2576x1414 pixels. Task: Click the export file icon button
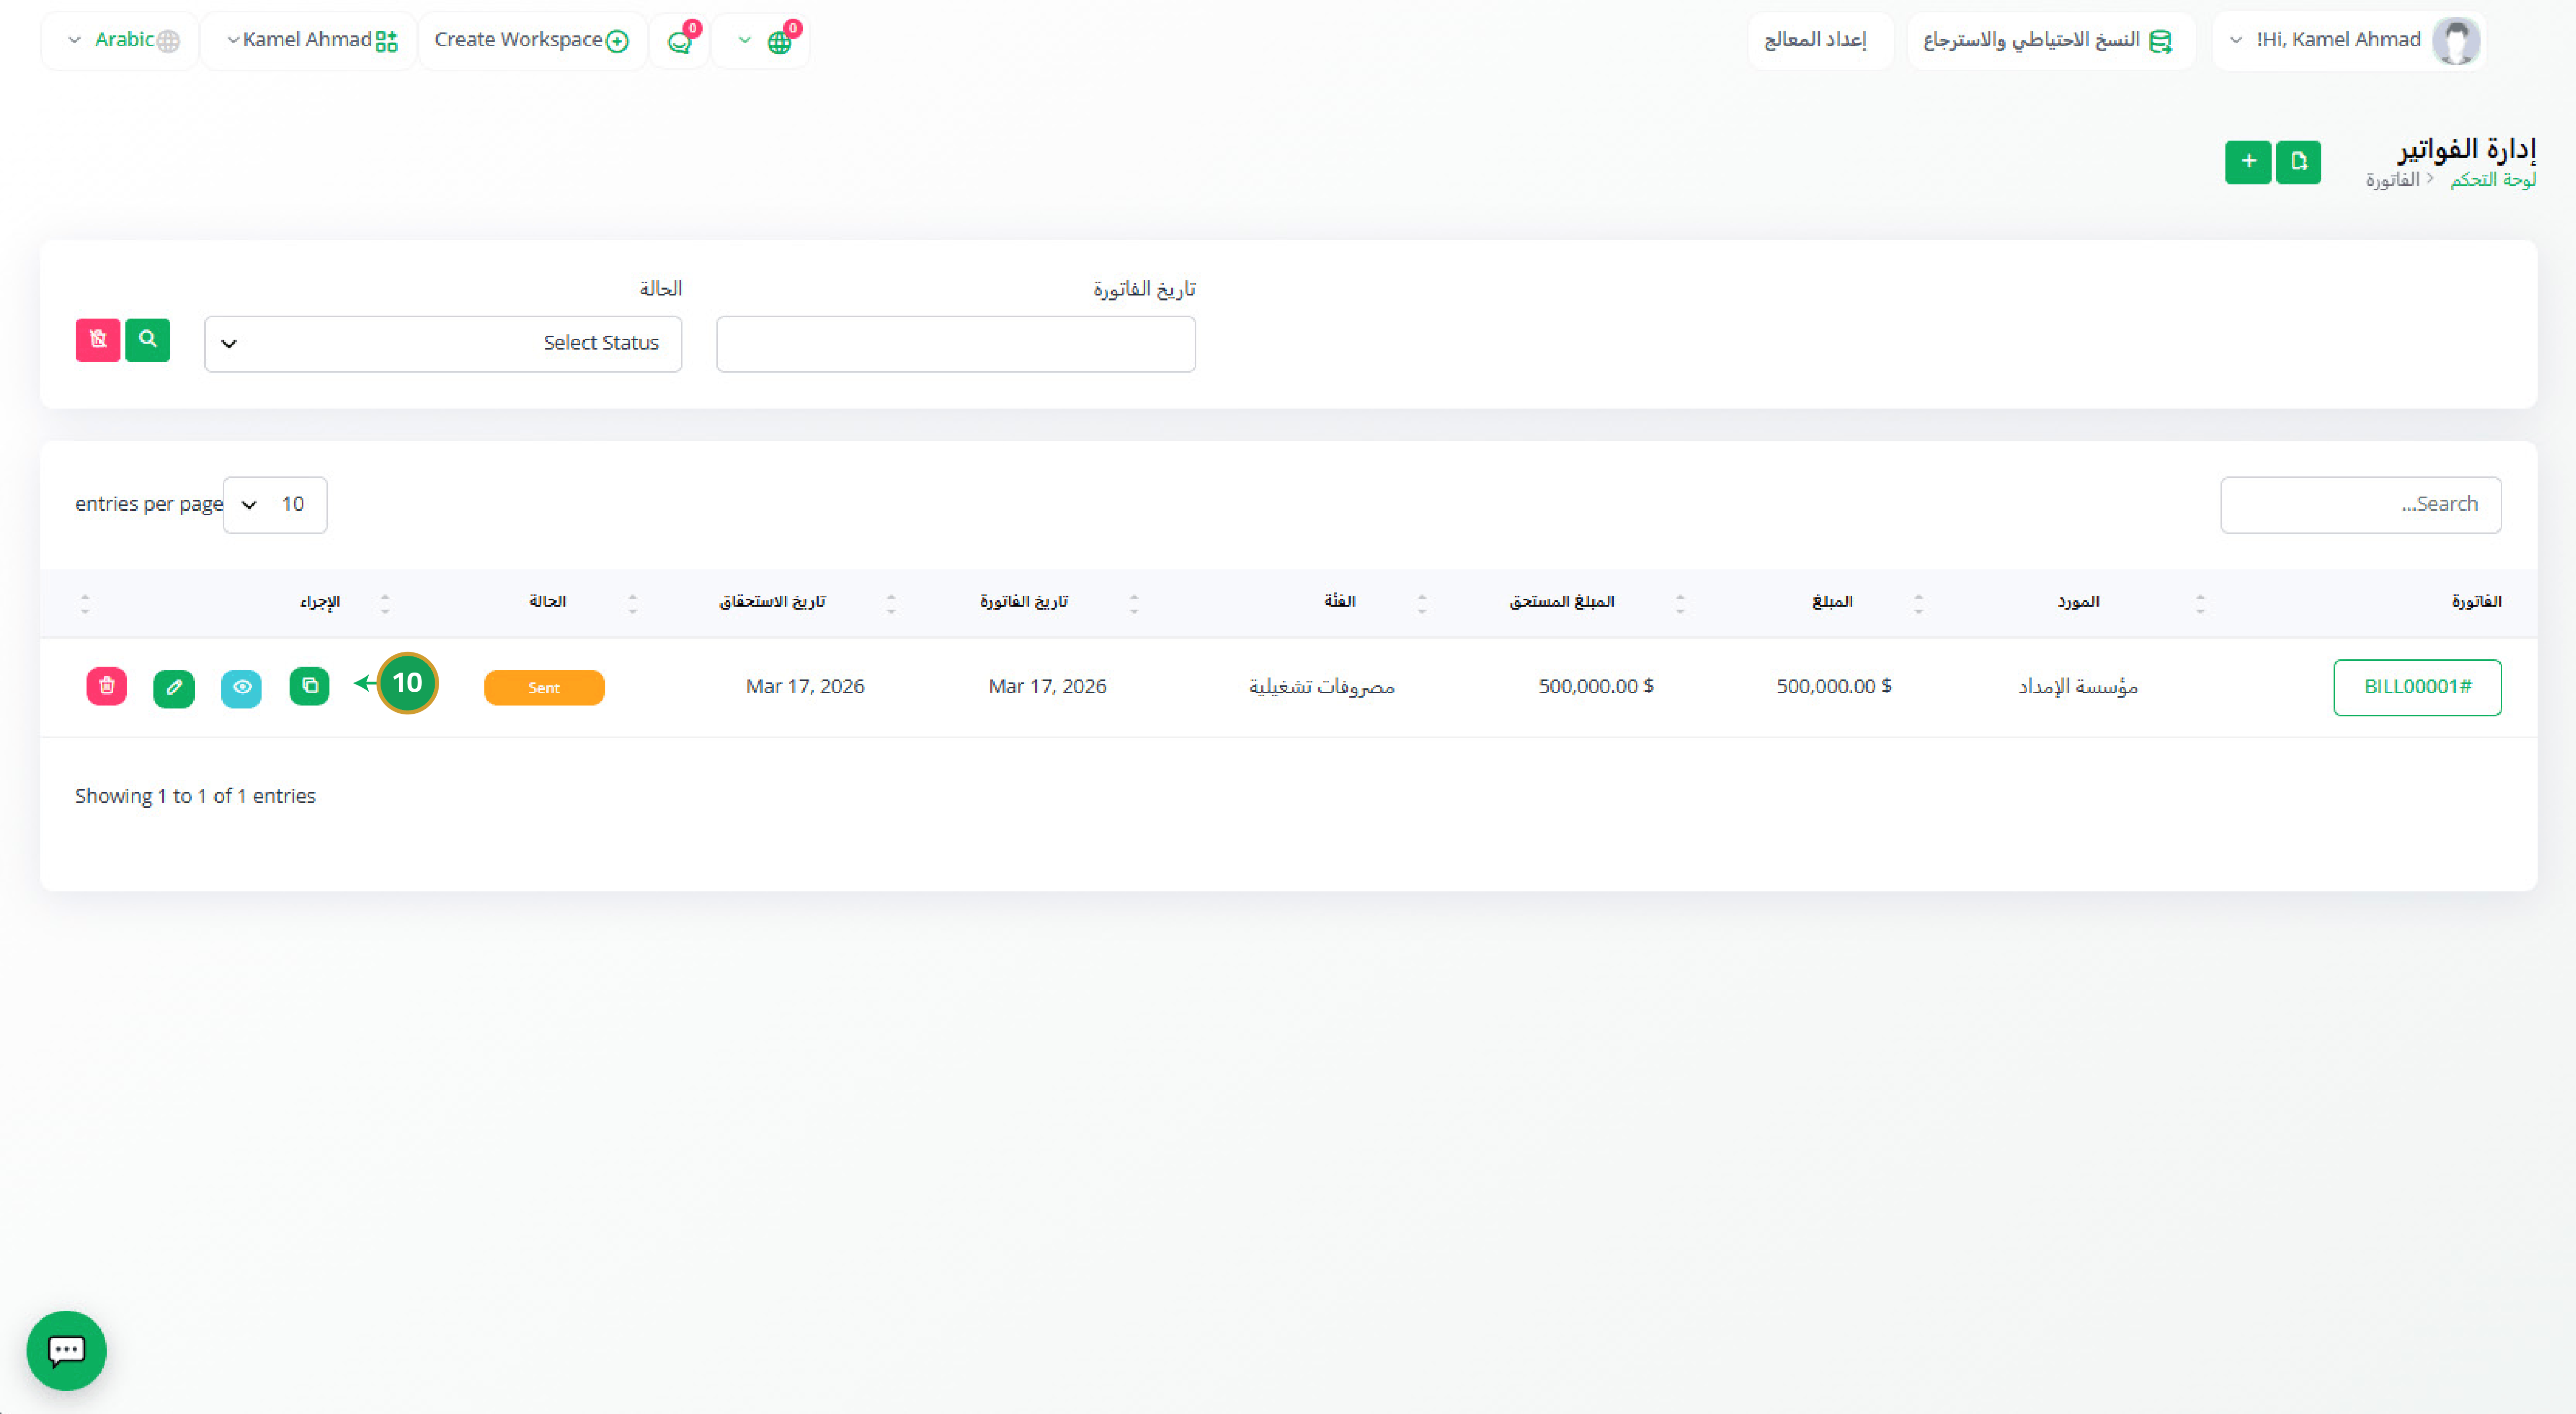click(x=2298, y=162)
